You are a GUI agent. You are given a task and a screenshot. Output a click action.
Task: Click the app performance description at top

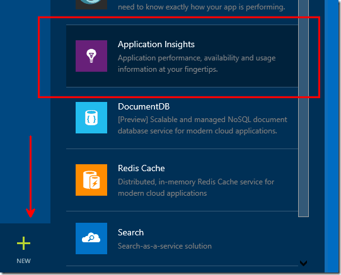201,7
